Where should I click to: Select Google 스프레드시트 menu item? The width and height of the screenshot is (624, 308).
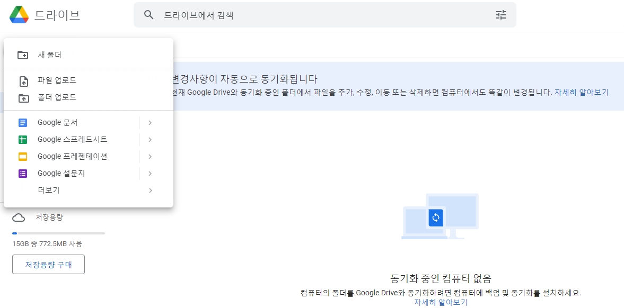(x=72, y=140)
